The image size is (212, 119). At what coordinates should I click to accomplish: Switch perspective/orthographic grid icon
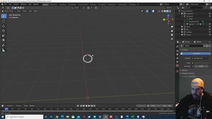172,39
